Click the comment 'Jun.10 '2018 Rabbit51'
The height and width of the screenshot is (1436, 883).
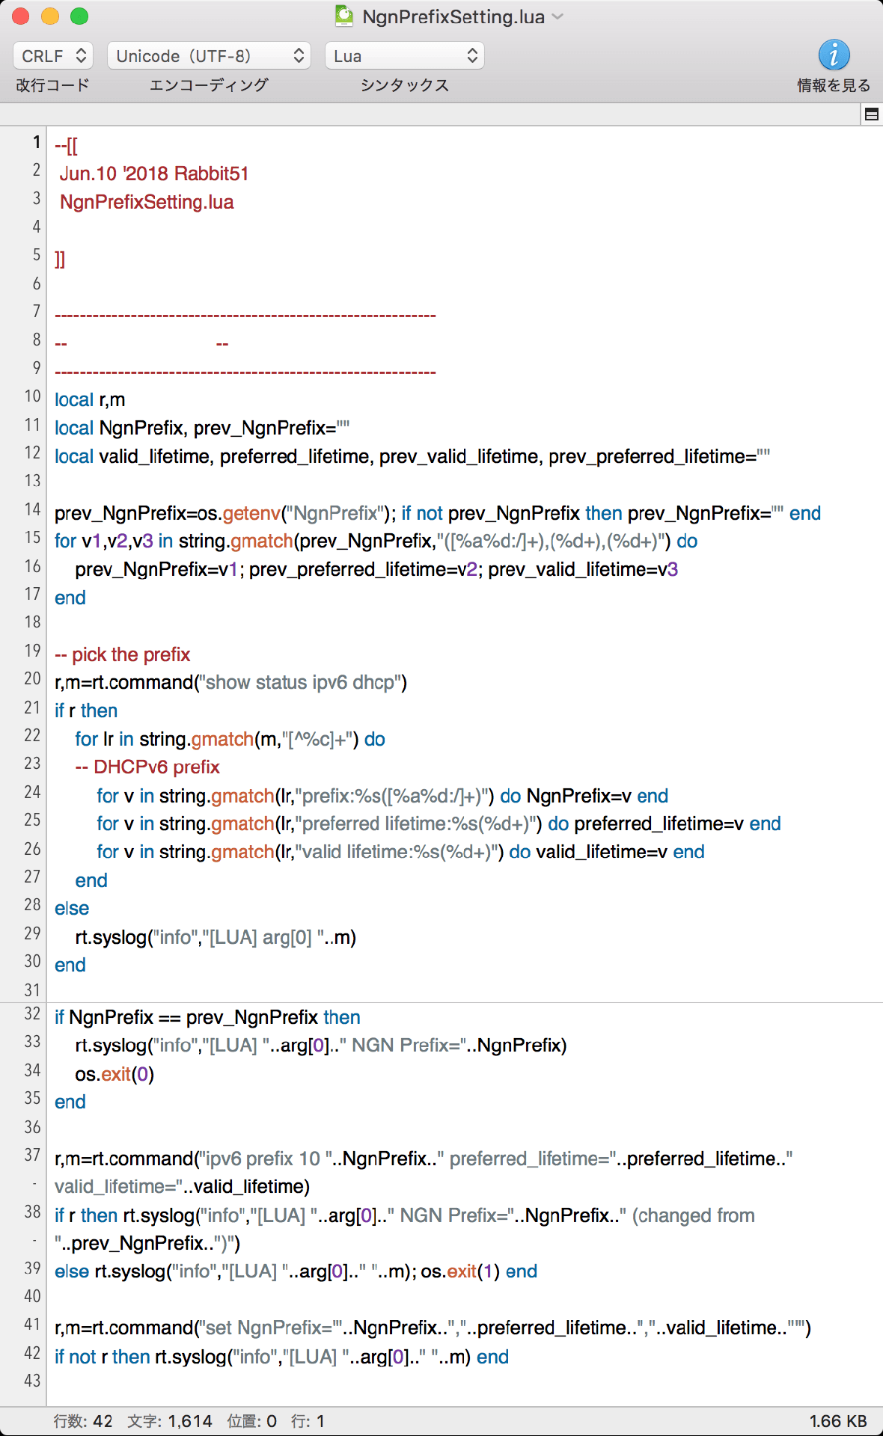[154, 174]
